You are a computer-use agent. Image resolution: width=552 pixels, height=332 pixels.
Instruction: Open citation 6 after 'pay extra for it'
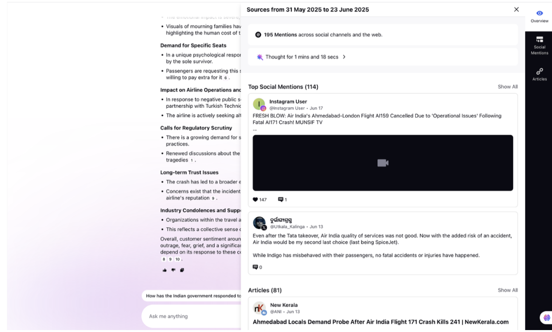226,78
